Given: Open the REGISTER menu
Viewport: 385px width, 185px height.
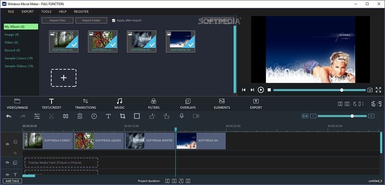Looking at the screenshot, I should 81,12.
